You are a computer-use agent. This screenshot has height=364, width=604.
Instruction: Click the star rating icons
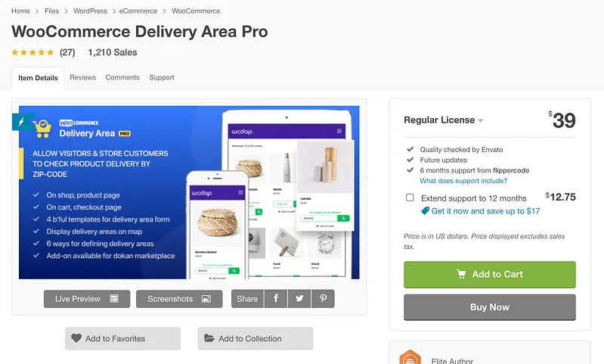(x=33, y=52)
